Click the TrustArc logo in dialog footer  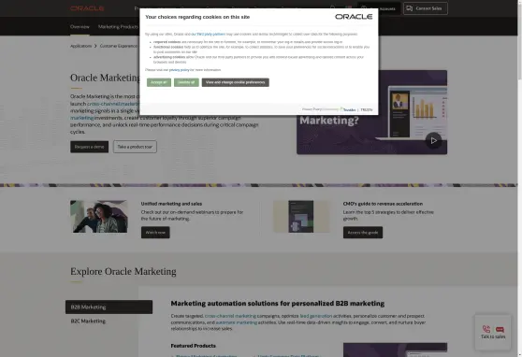(348, 109)
